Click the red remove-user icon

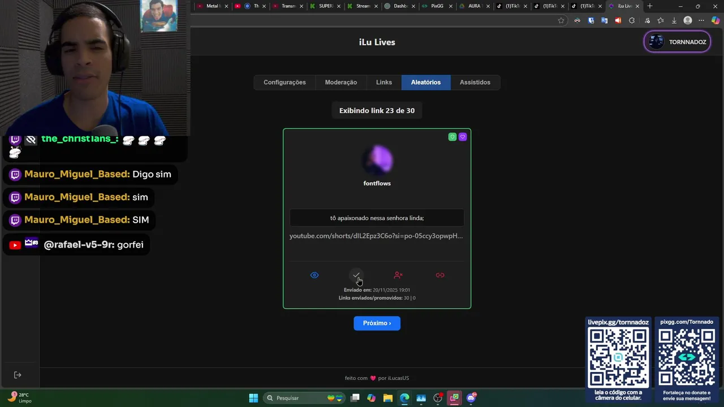(398, 275)
